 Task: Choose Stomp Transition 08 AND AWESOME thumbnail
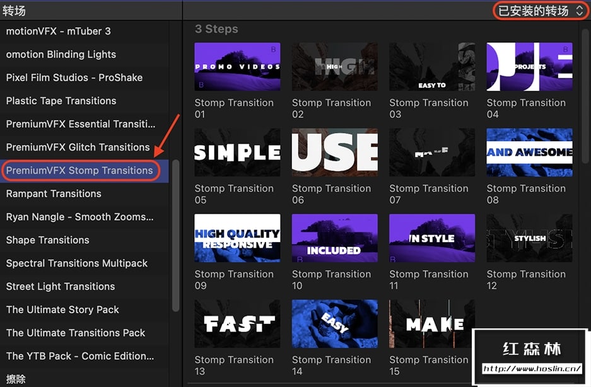click(x=530, y=153)
